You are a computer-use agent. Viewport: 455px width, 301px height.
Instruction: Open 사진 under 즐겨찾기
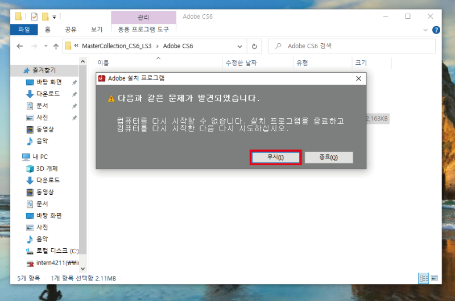42,118
